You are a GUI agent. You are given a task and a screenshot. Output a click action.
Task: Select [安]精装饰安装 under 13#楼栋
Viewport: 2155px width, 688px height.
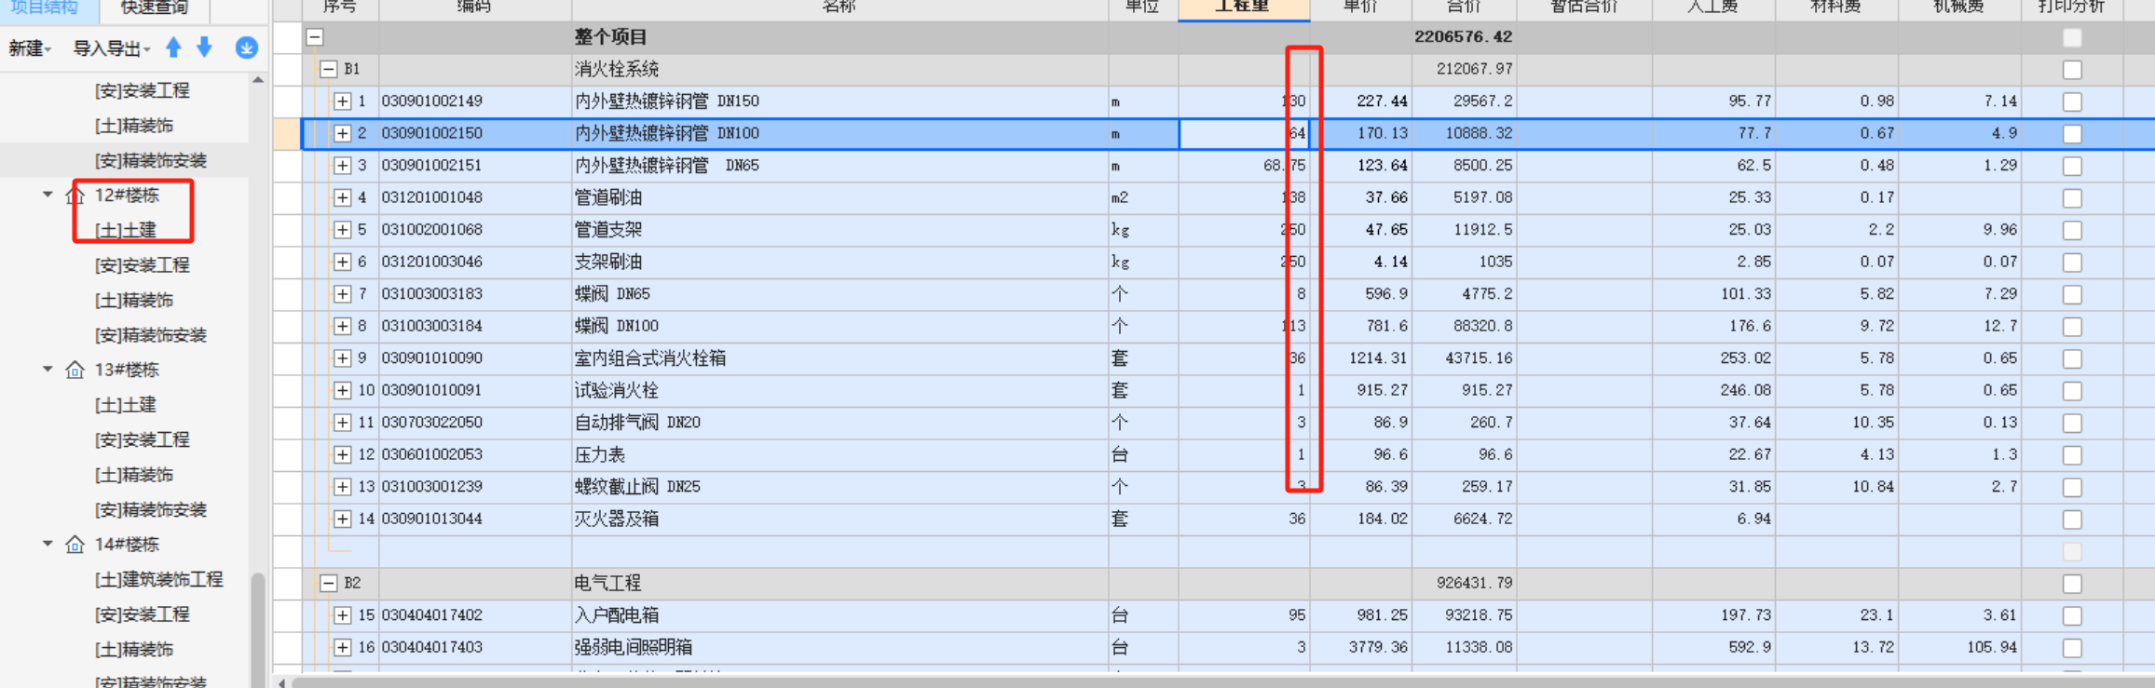point(150,510)
